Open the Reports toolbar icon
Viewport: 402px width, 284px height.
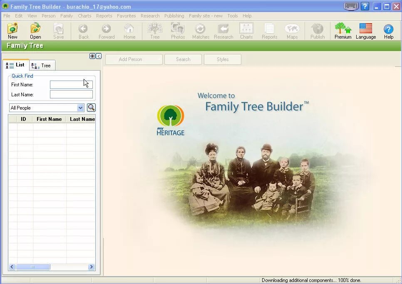point(269,31)
